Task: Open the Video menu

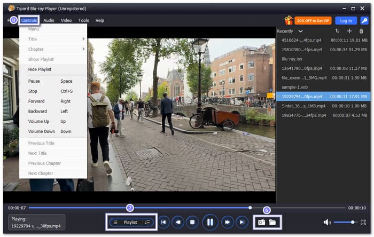Action: coord(66,20)
